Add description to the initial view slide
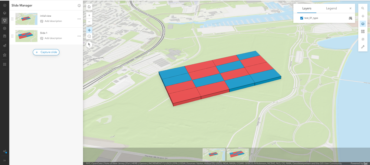 [51, 21]
